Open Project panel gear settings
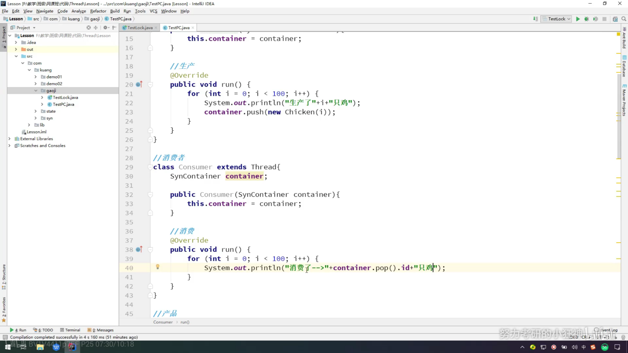The image size is (628, 353). click(106, 28)
